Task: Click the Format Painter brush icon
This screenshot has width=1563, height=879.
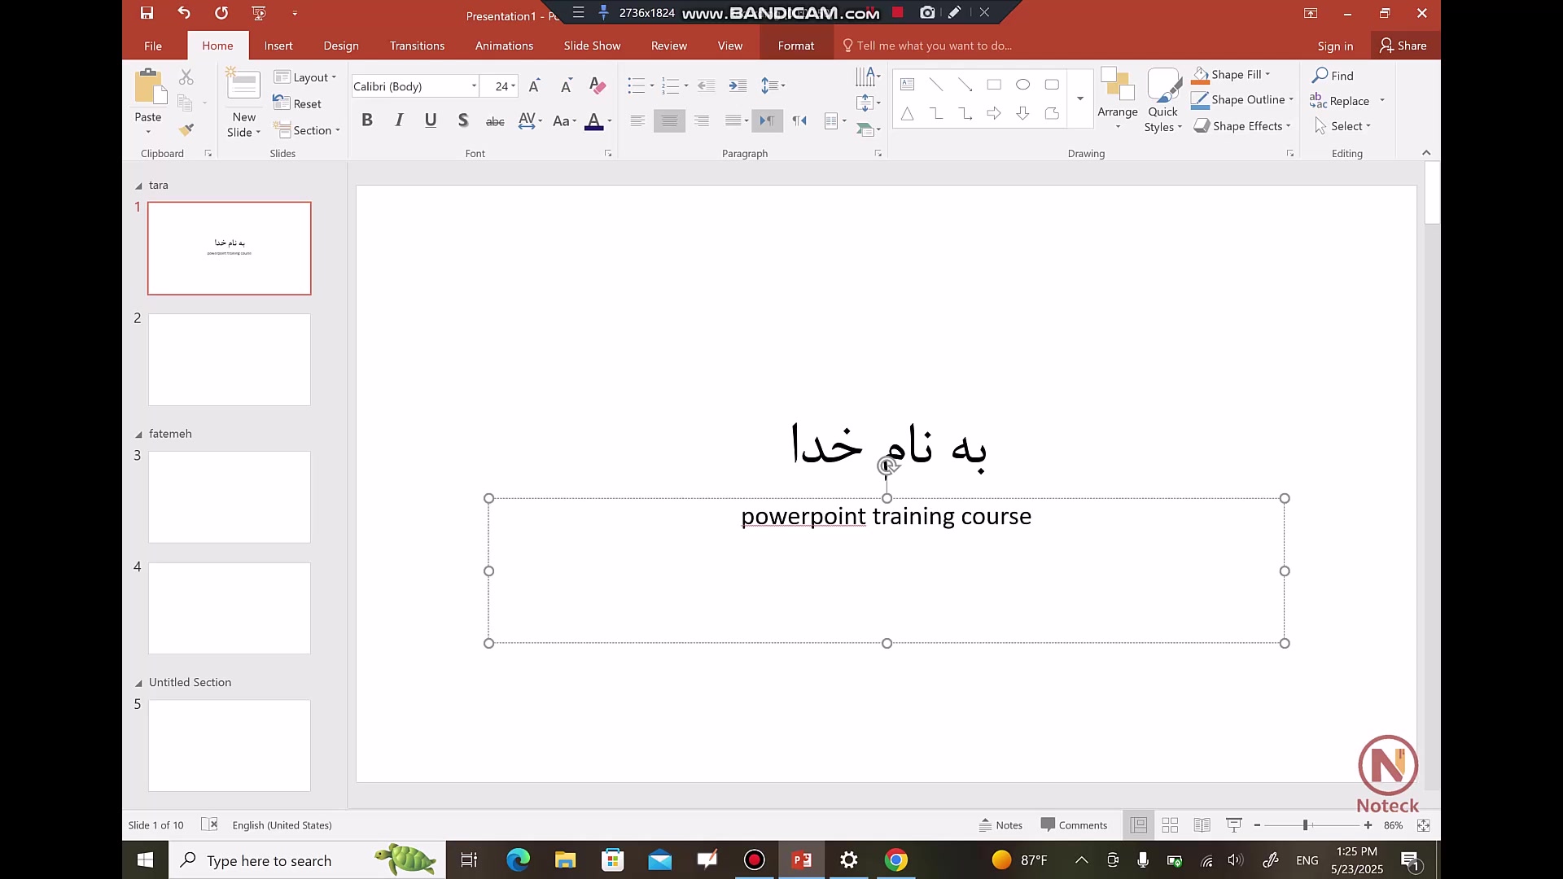Action: pos(186,130)
